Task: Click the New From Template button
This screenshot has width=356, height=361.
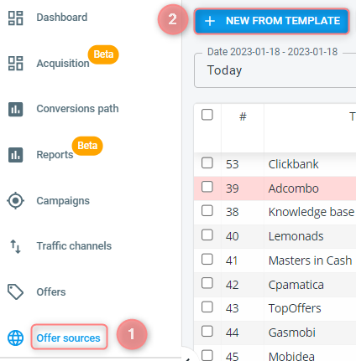Action: (271, 21)
